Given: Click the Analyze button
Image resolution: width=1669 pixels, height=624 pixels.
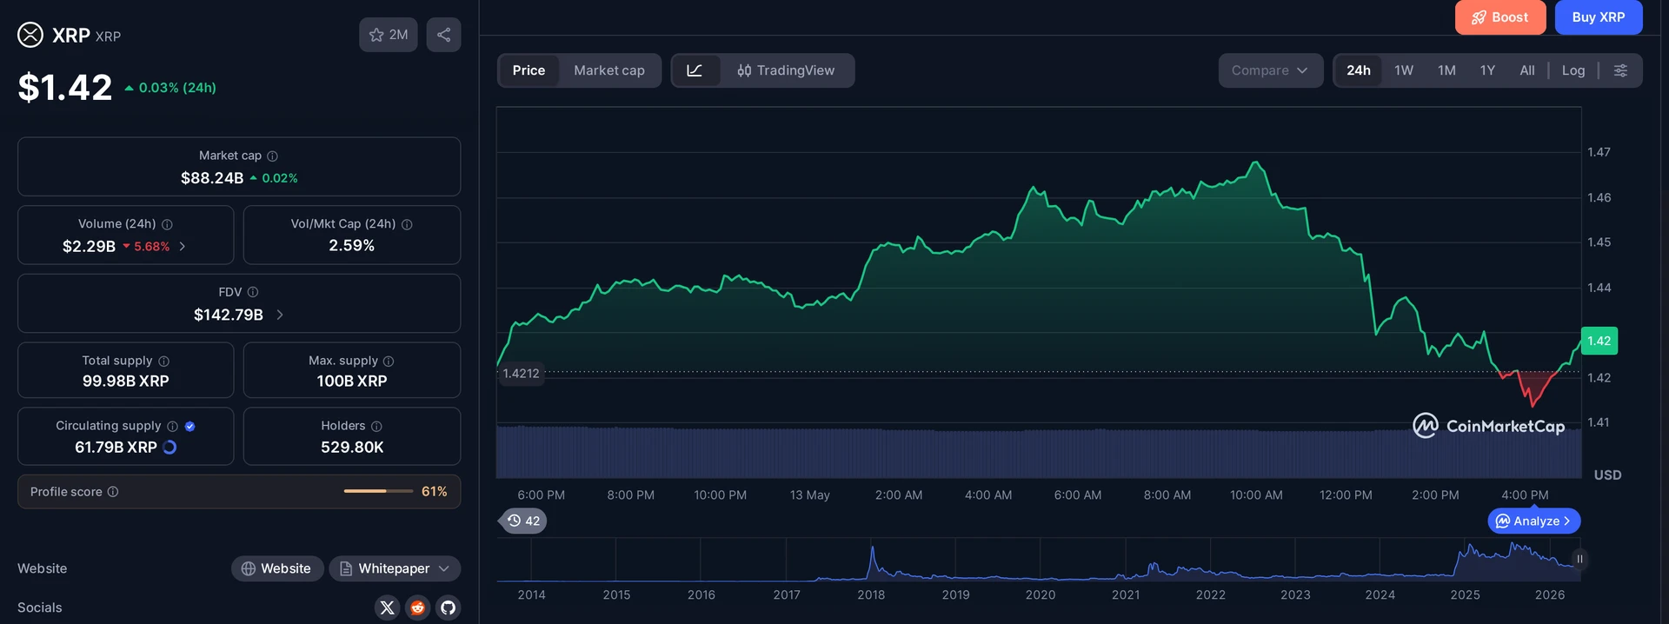Looking at the screenshot, I should coord(1534,521).
